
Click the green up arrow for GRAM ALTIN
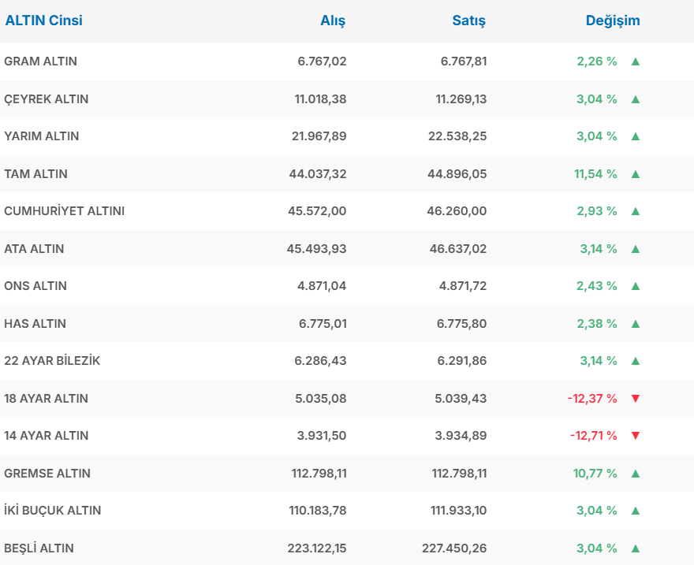point(636,61)
